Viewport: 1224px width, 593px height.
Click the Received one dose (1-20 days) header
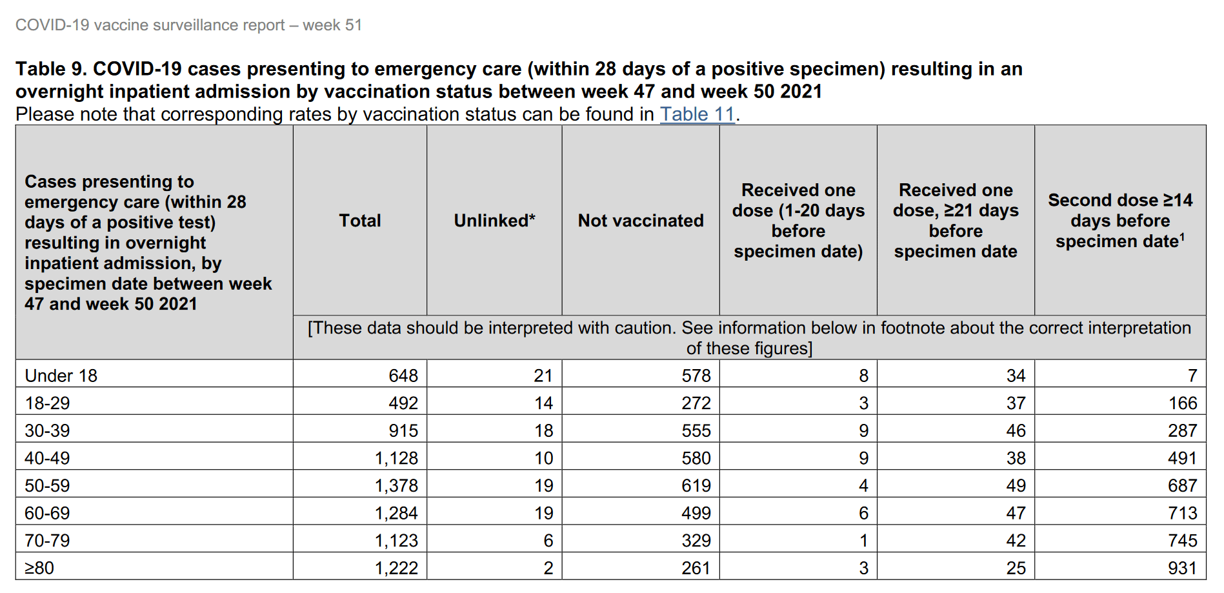click(x=798, y=221)
